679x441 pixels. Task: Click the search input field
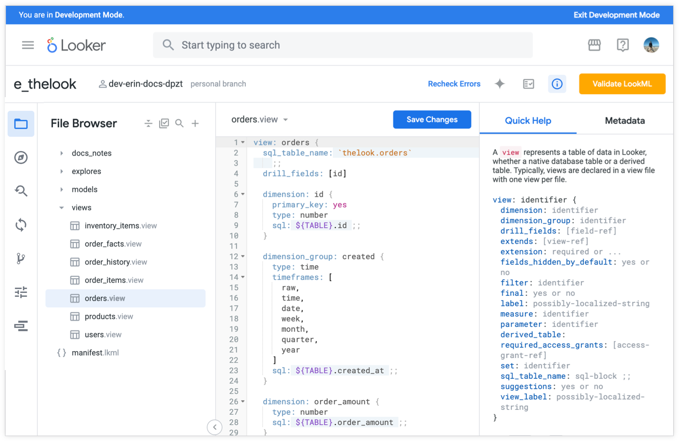pos(342,45)
